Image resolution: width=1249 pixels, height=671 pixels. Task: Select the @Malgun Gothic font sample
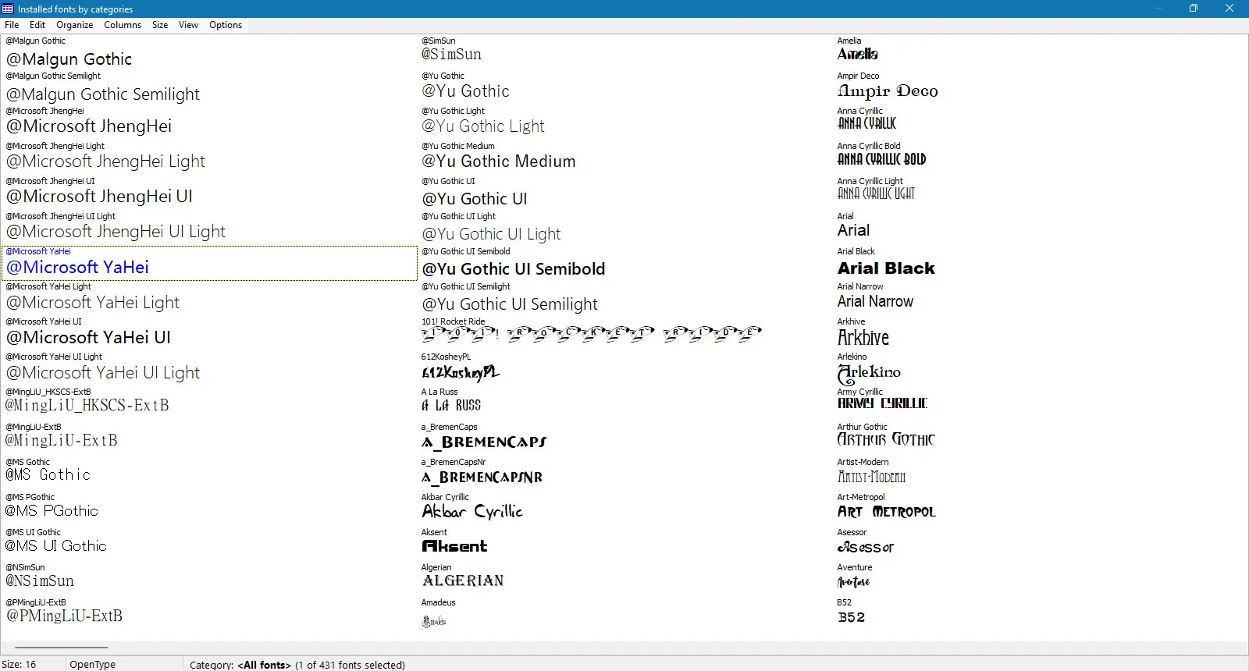69,59
